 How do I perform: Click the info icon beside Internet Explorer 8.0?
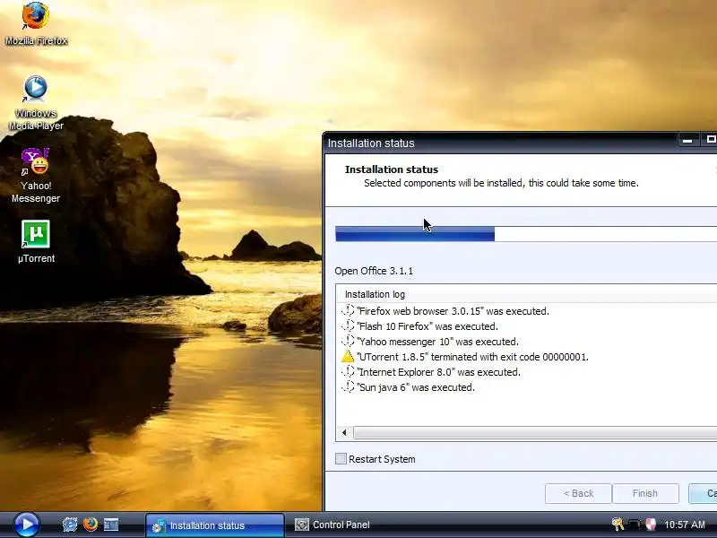point(348,371)
